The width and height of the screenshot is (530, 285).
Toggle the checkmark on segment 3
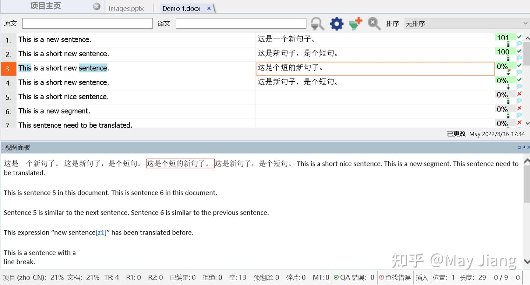520,66
